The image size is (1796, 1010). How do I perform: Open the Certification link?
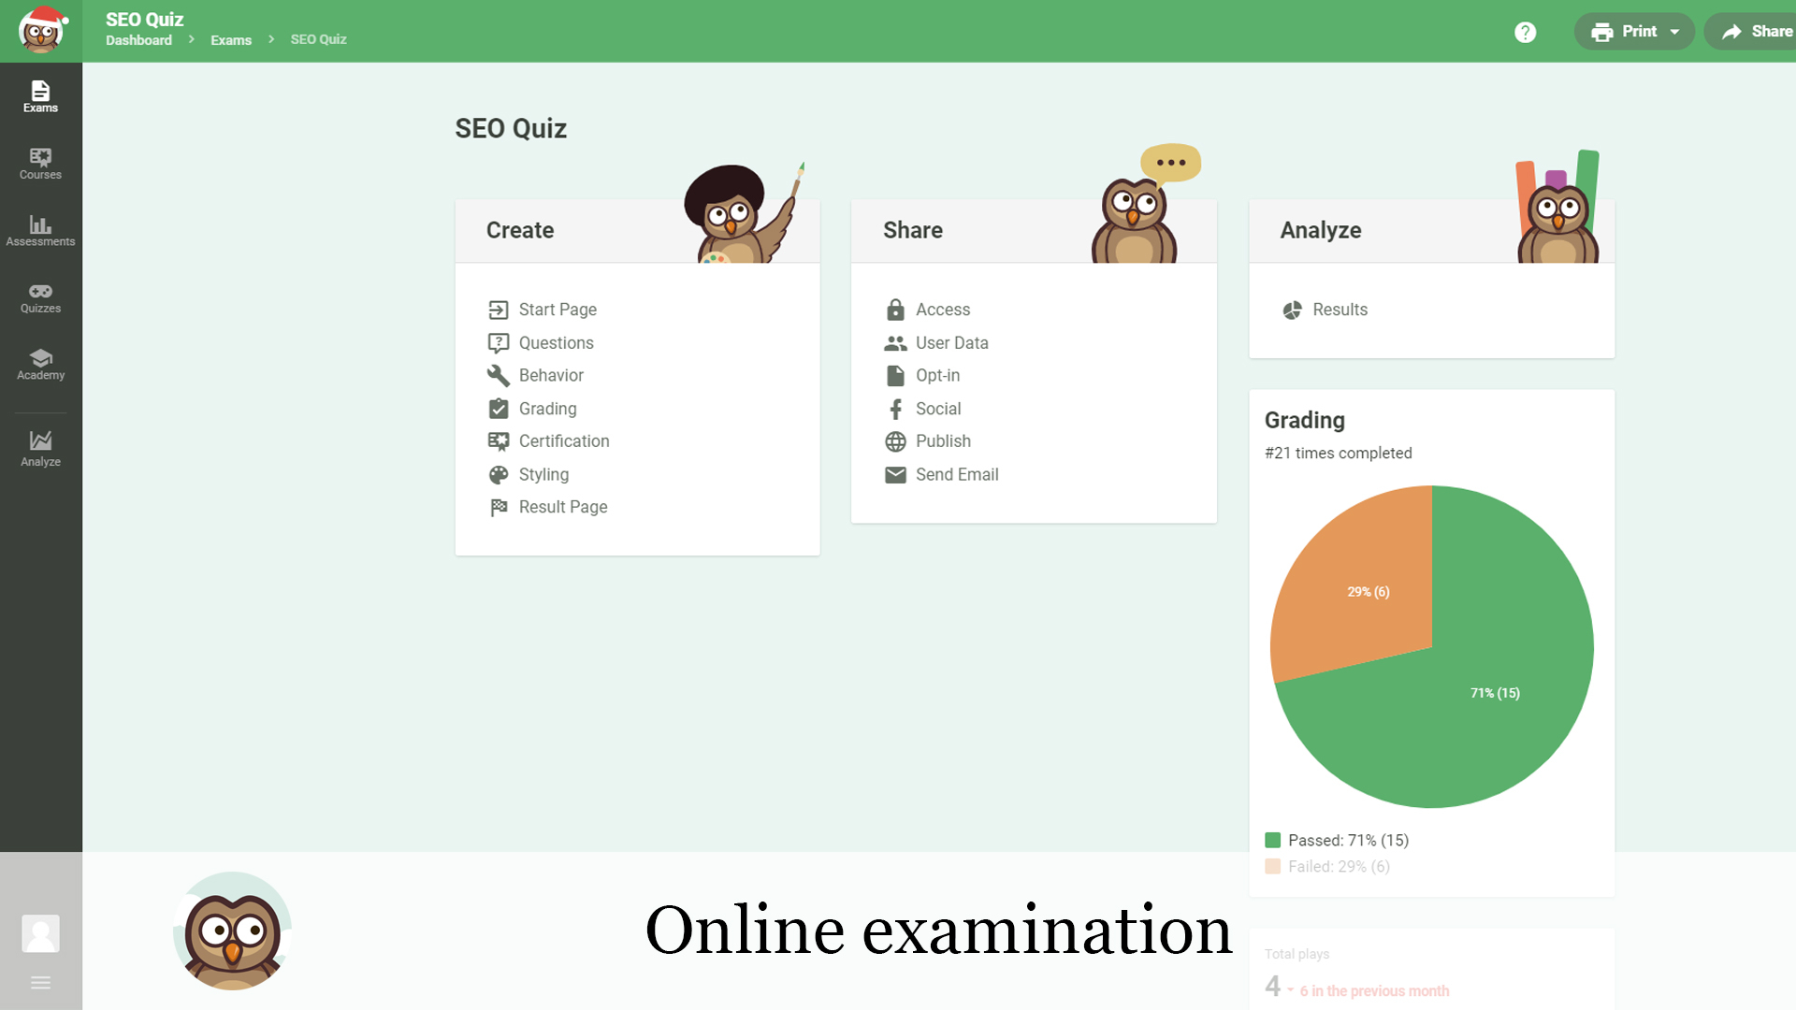point(564,441)
